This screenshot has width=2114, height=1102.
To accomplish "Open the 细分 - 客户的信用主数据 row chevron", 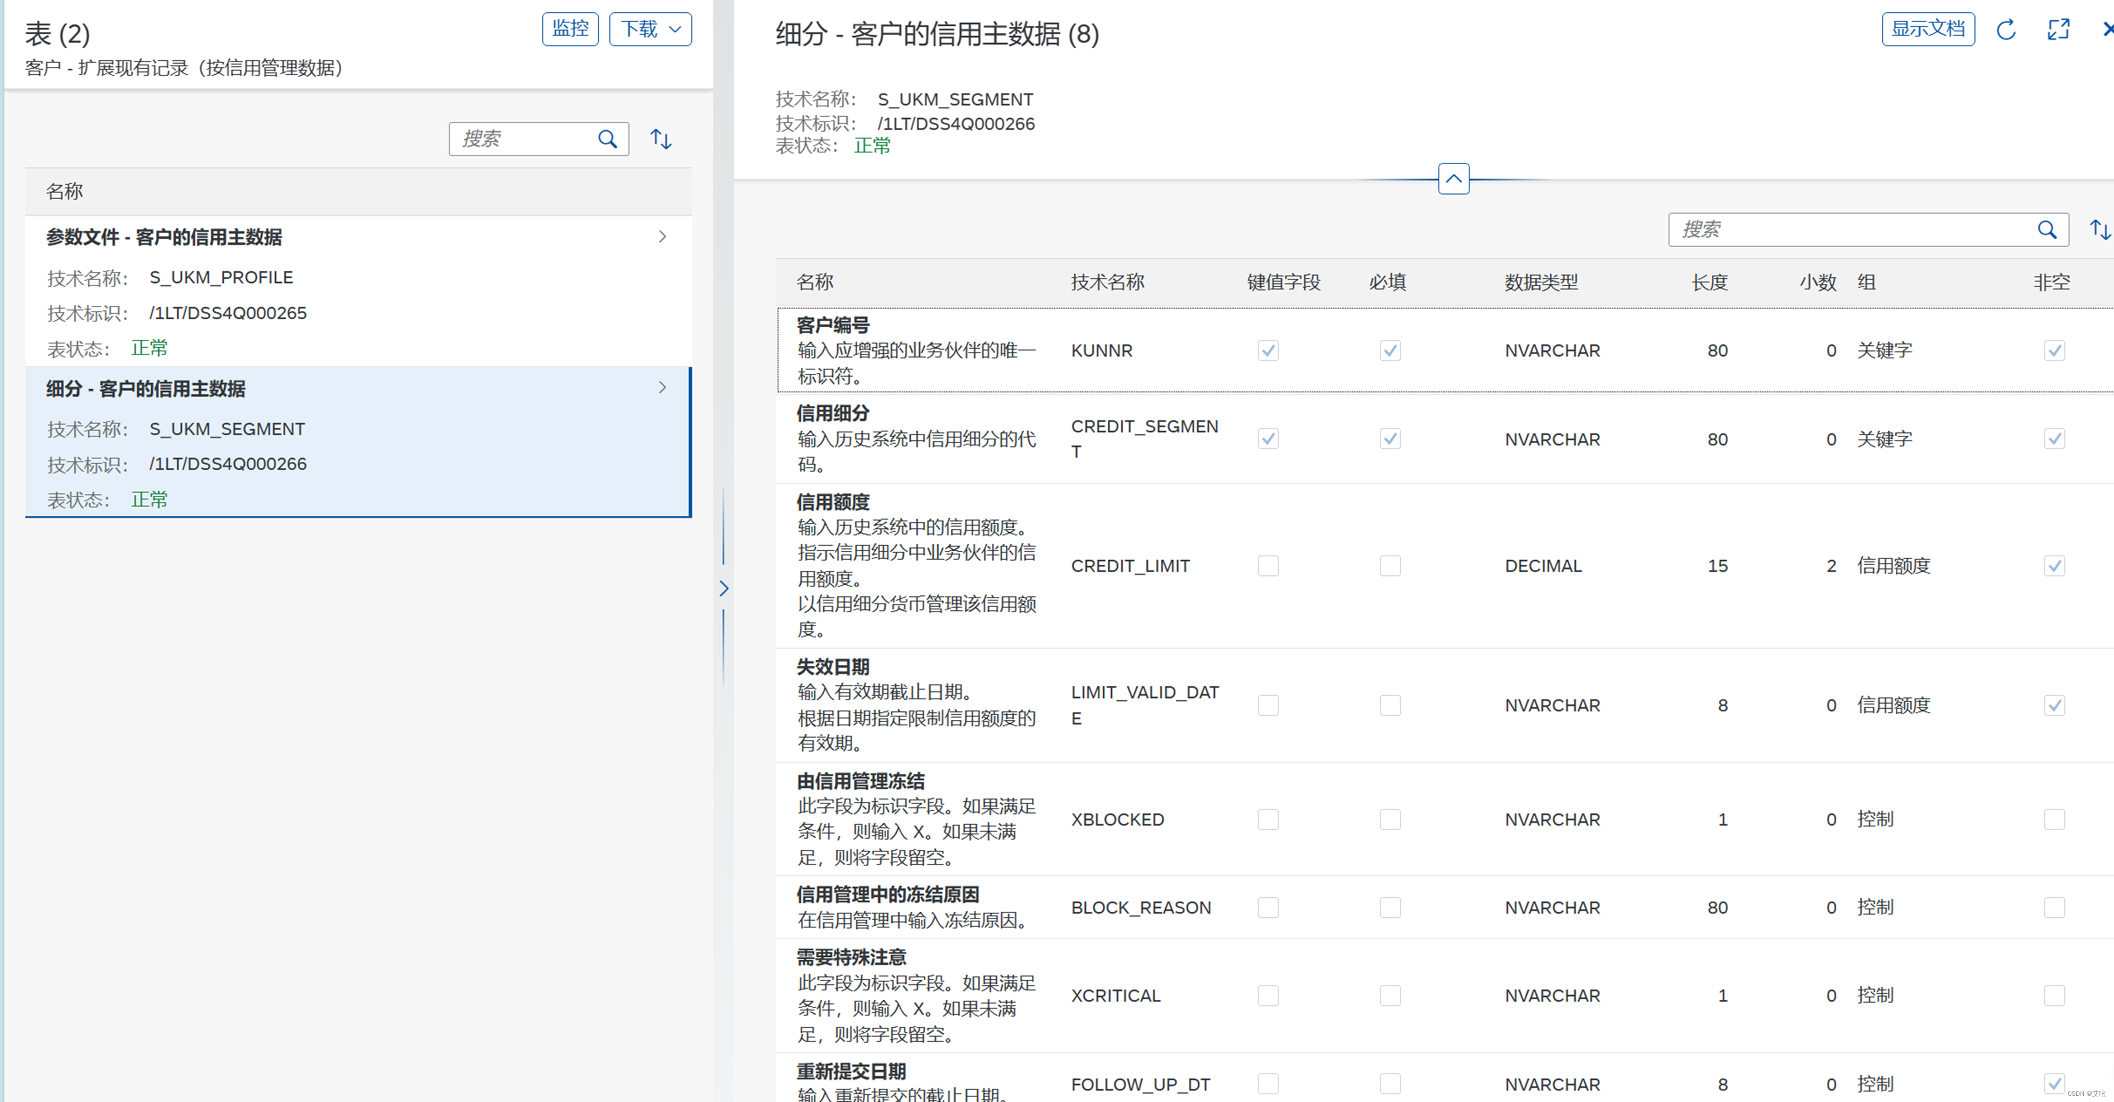I will (x=662, y=388).
